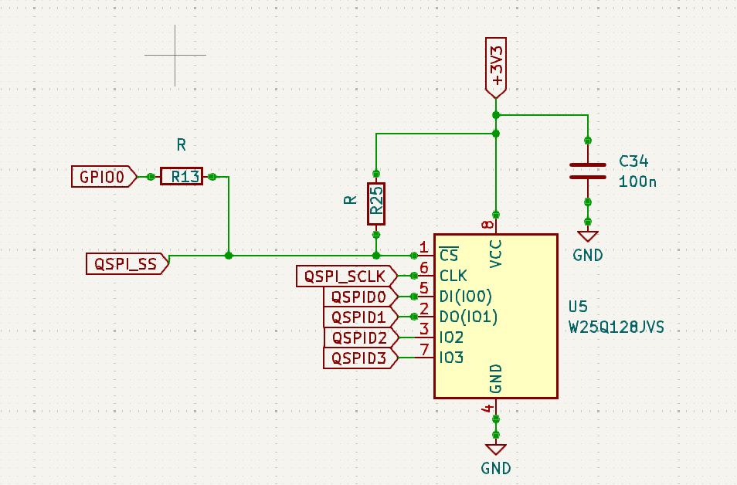Click the QSPI_SCLK global label
Screen dimensions: 737x485
[345, 276]
